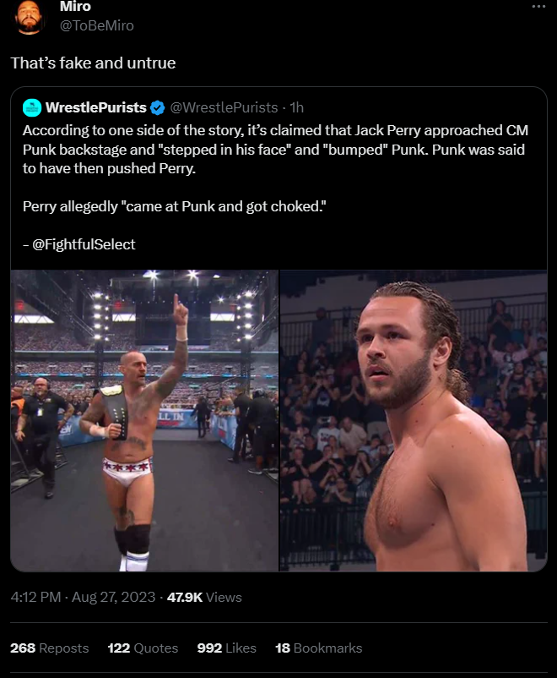
Task: Open the 4:12 PM Aug 27, 2023 timestamp
Action: [x=83, y=597]
